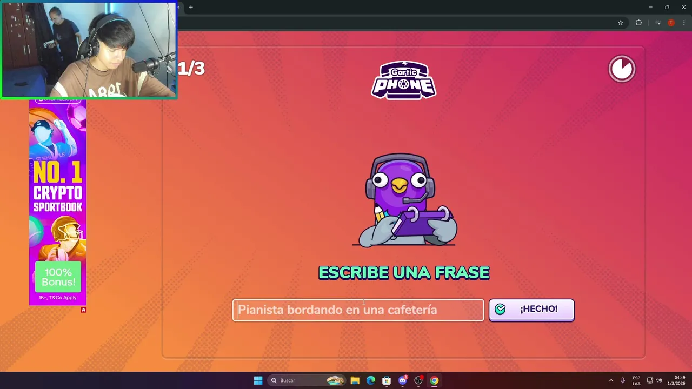Open the Chrome profile avatar
692x389 pixels.
pyautogui.click(x=671, y=23)
